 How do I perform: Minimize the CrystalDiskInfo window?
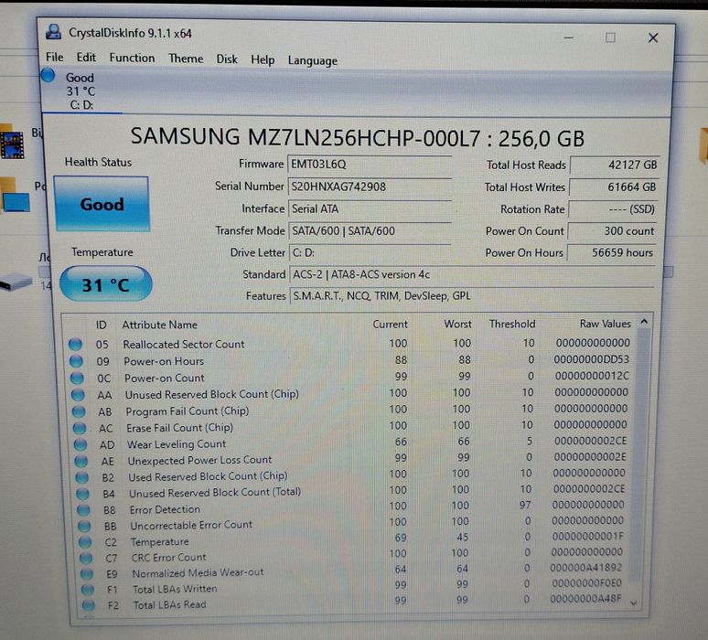coord(569,37)
